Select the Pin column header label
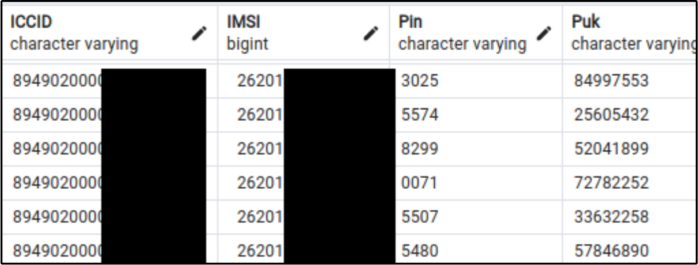Image resolution: width=698 pixels, height=265 pixels. [410, 22]
